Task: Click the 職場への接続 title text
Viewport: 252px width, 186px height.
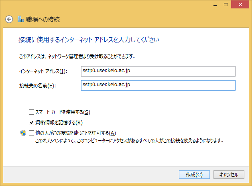Action: (43, 19)
